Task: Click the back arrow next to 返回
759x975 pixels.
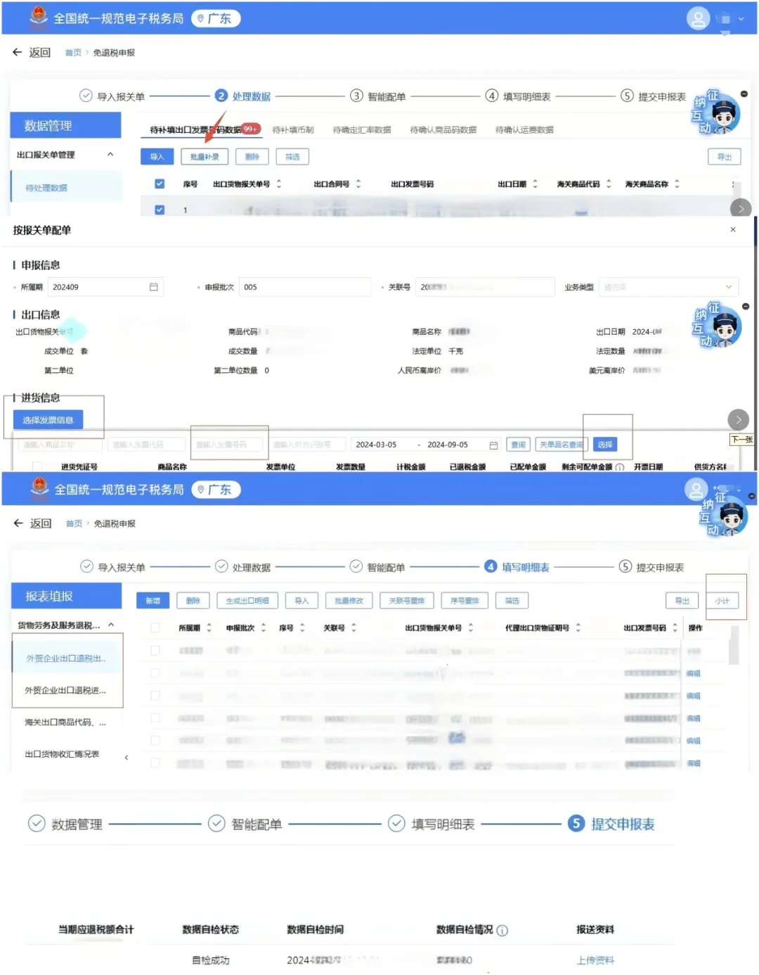Action: [x=18, y=52]
